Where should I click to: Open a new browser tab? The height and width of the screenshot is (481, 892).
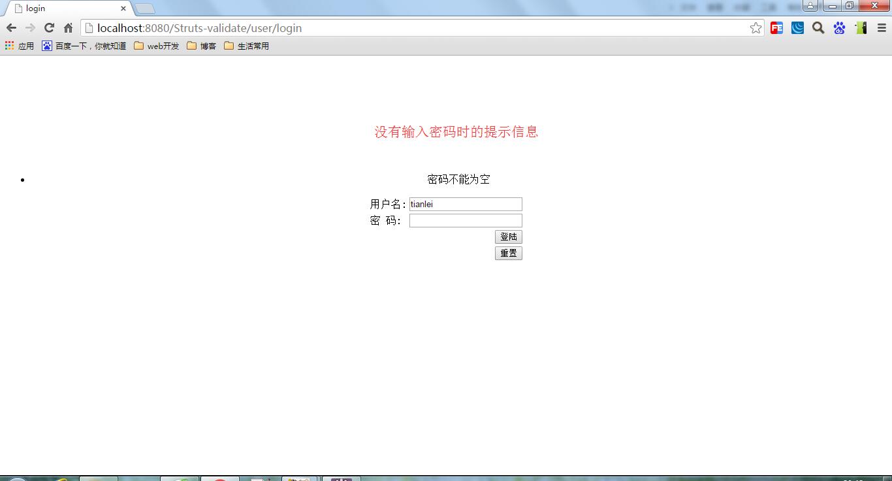[145, 8]
